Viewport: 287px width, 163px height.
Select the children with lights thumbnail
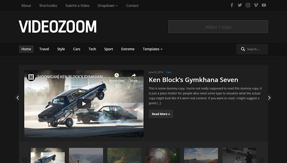[x=163, y=155]
